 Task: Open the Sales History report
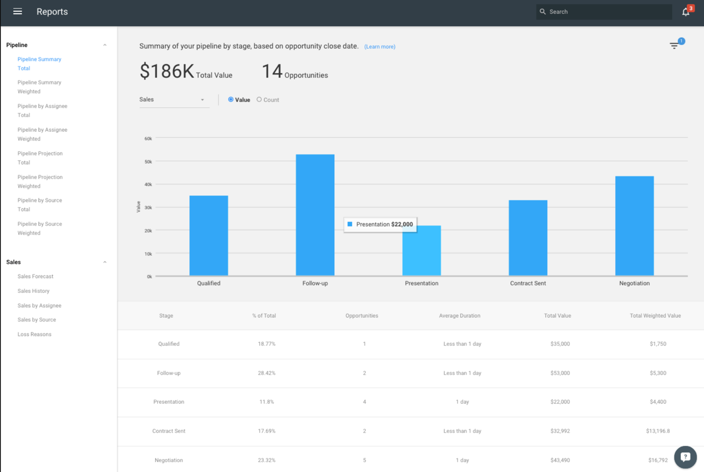pos(34,291)
